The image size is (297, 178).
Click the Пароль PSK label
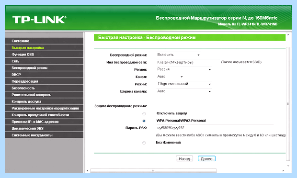[x=136, y=128]
